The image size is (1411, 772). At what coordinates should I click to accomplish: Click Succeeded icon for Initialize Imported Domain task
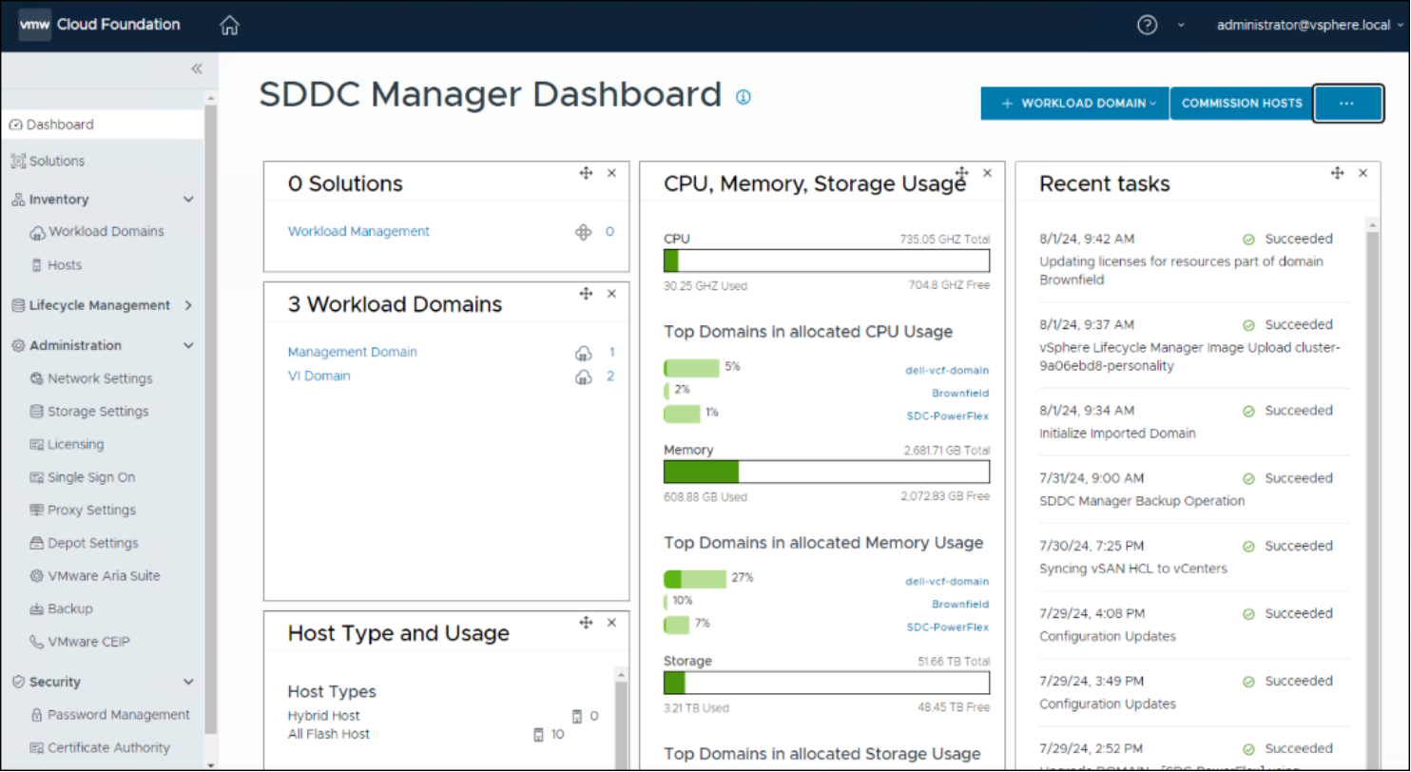pos(1248,412)
